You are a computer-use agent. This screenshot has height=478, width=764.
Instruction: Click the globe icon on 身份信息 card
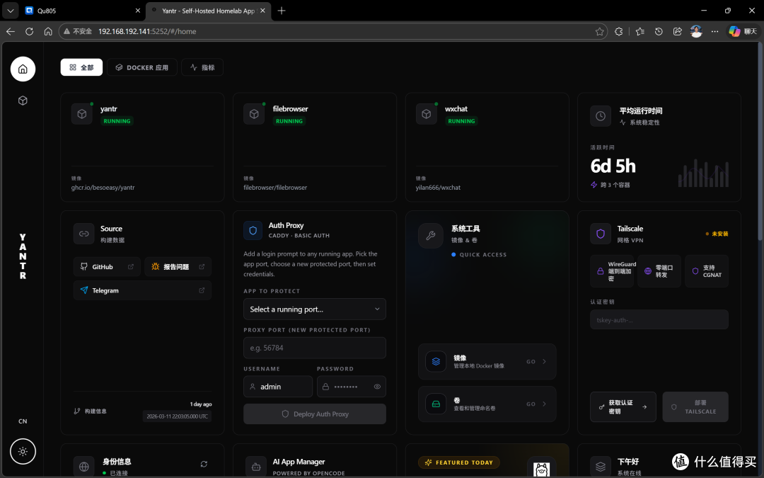point(83,467)
